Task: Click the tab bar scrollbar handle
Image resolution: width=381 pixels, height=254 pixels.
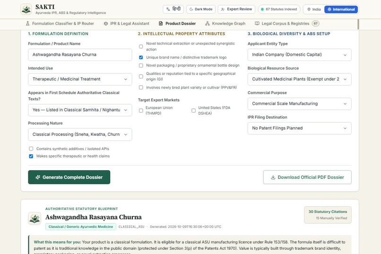Action: tap(358, 24)
